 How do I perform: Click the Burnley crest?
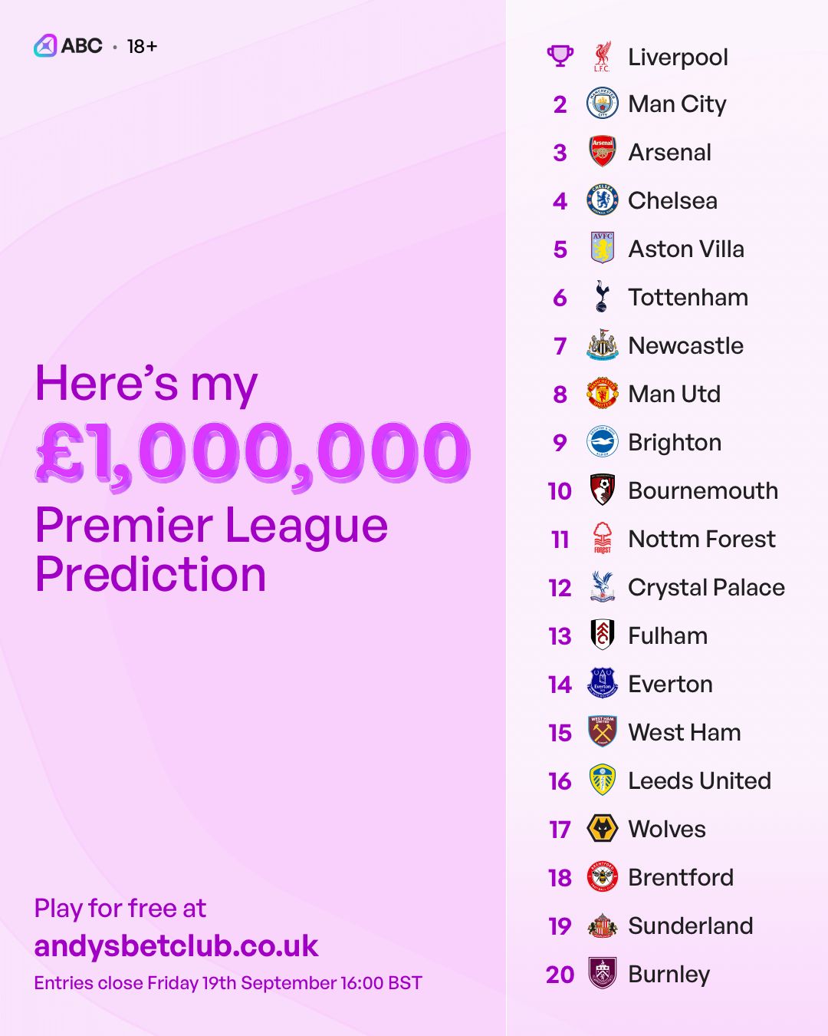point(603,974)
